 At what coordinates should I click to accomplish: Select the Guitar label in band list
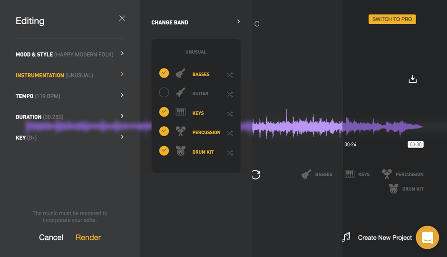tap(200, 94)
